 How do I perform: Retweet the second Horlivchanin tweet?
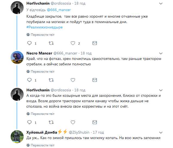51,122
